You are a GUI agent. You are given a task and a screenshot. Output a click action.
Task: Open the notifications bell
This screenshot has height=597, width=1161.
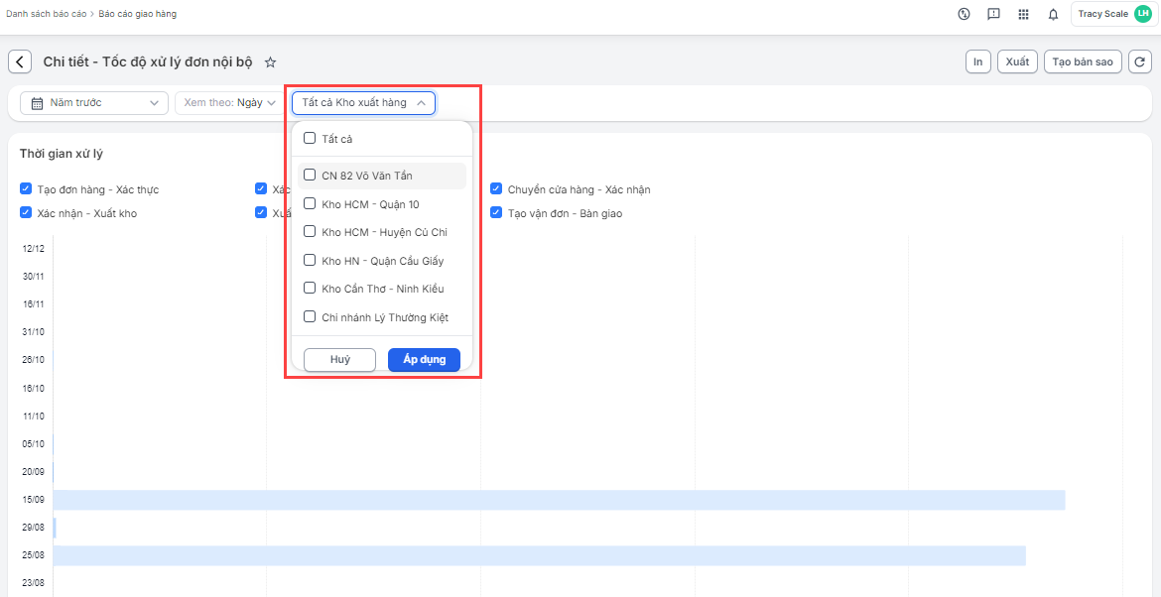click(x=1053, y=14)
